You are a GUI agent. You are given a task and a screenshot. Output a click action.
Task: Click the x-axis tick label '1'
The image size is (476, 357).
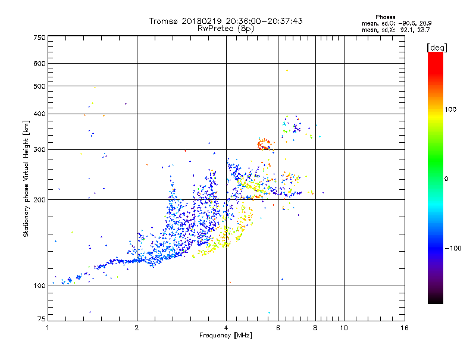[48, 328]
